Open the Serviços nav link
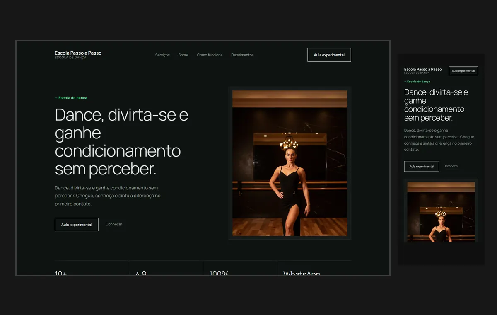The width and height of the screenshot is (497, 315). (162, 55)
